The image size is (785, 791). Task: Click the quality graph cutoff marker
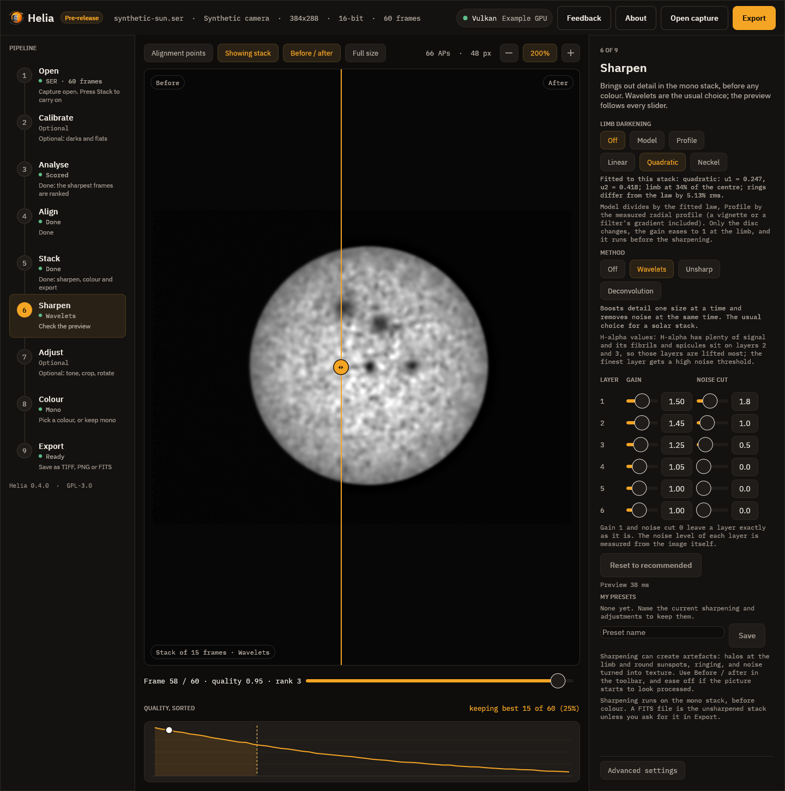click(x=257, y=751)
